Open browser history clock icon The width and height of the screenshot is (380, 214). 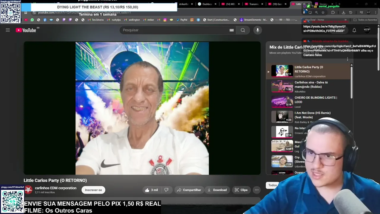coord(351,12)
